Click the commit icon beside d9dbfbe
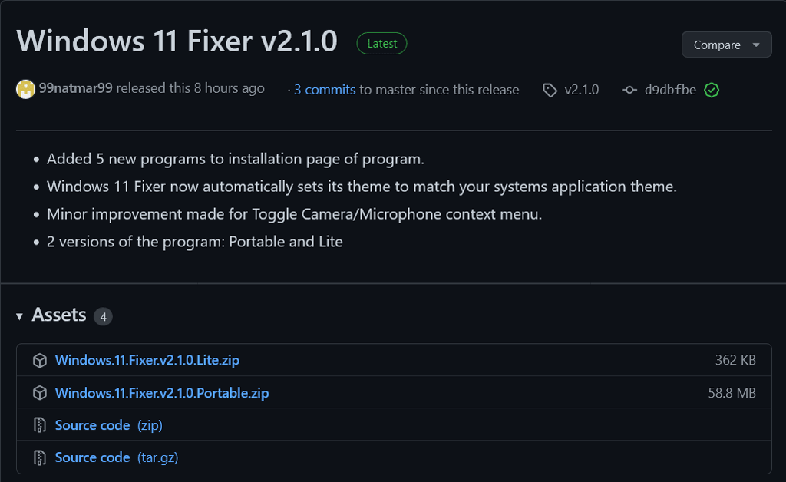Image resolution: width=786 pixels, height=482 pixels. tap(629, 91)
